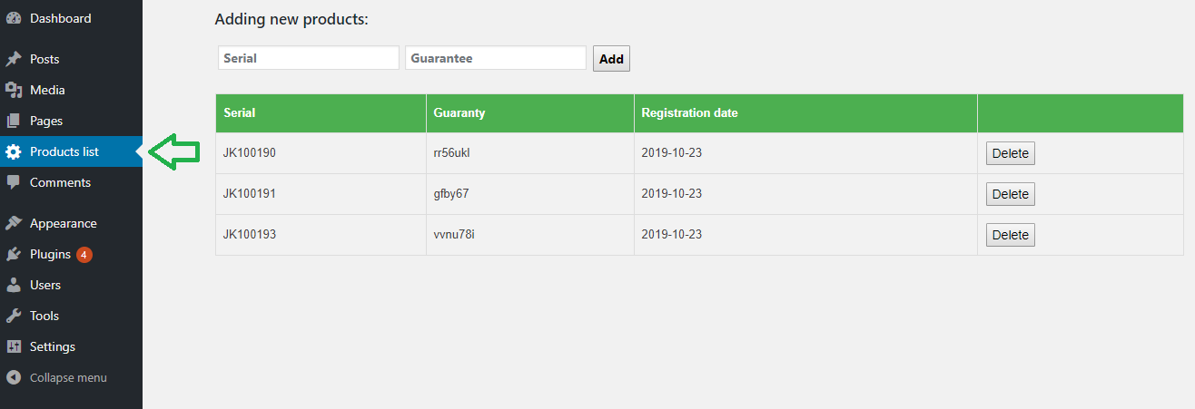Click the Posts pushpin icon
The image size is (1195, 409).
[14, 59]
